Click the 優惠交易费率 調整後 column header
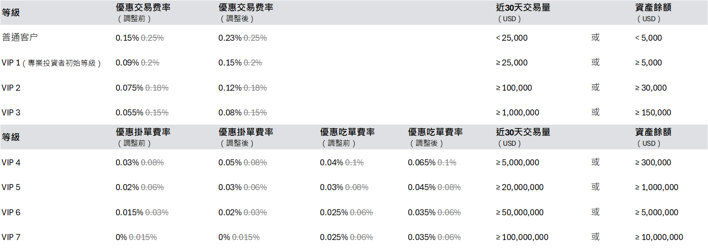 coord(246,13)
